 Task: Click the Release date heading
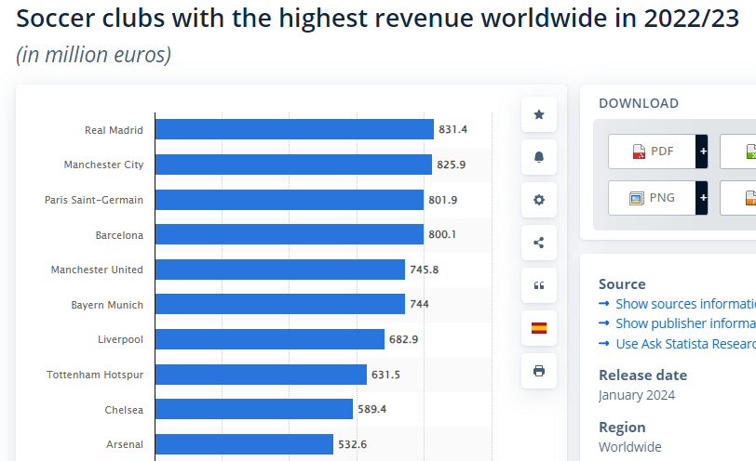pyautogui.click(x=642, y=375)
